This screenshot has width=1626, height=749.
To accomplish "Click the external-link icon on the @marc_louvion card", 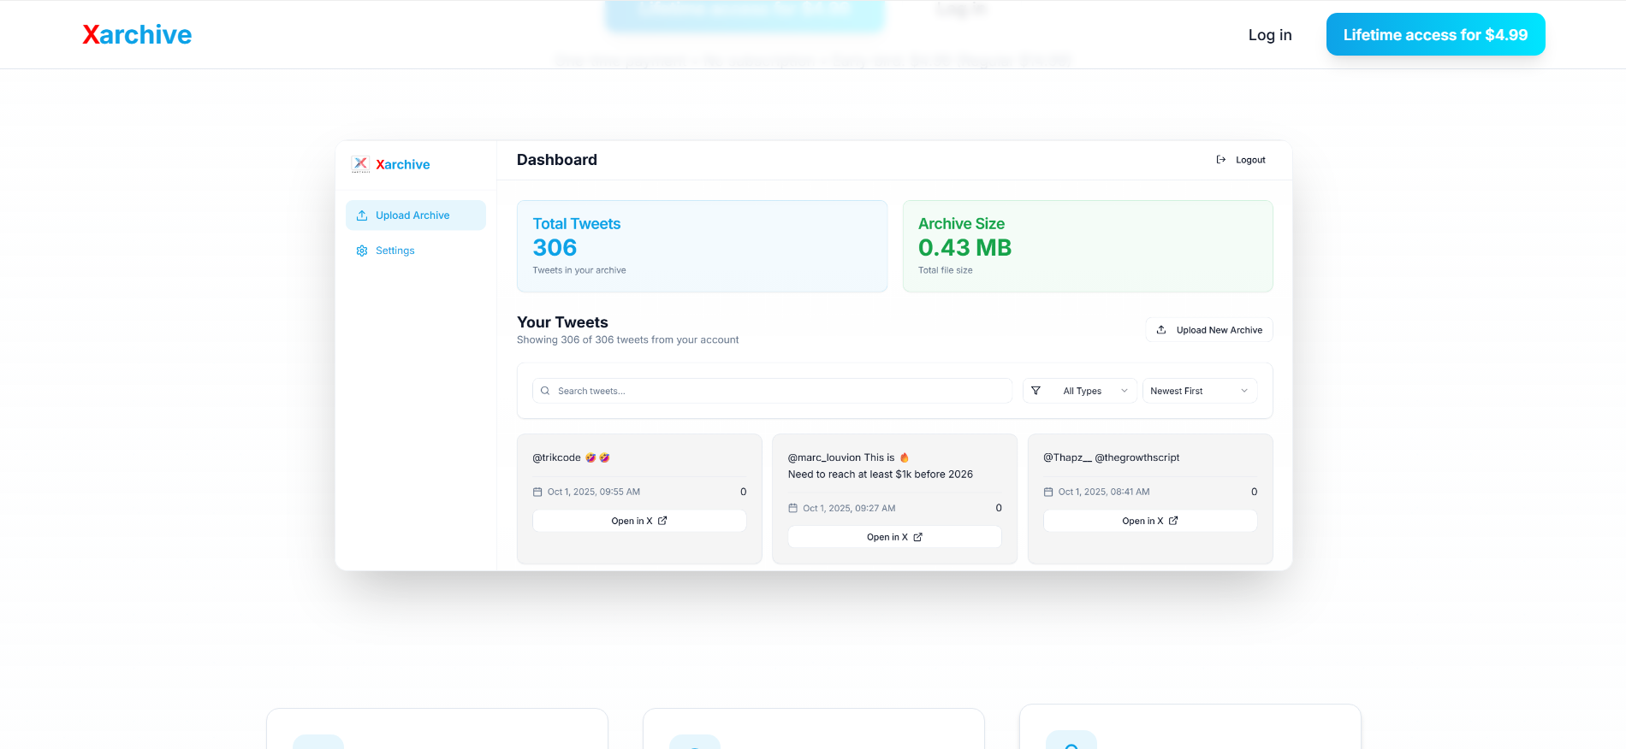I will (918, 537).
